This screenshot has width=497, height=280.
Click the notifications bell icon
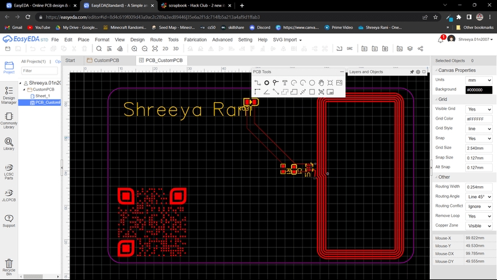(441, 40)
